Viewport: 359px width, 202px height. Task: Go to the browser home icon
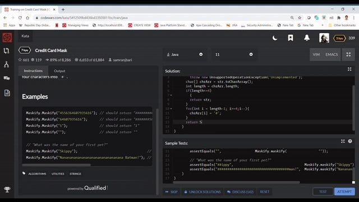coord(27,17)
